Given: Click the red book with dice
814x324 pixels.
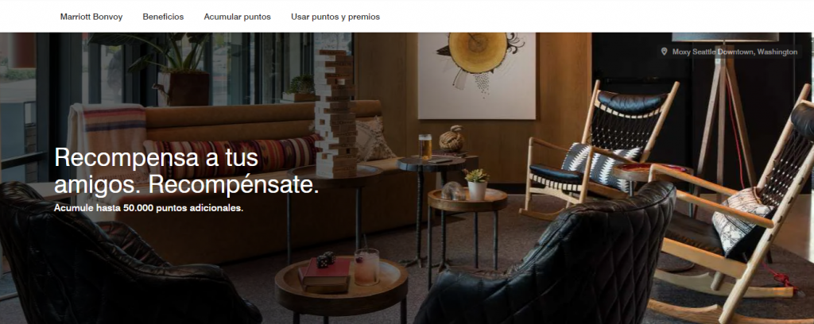Looking at the screenshot, I should pyautogui.click(x=324, y=272).
